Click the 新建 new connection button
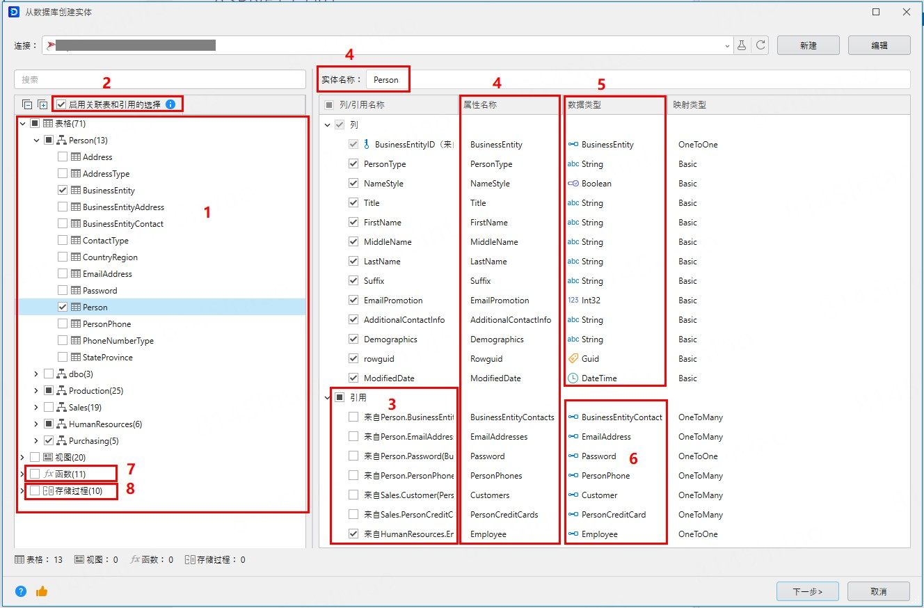Screen dimensions: 924x608 pyautogui.click(x=808, y=45)
